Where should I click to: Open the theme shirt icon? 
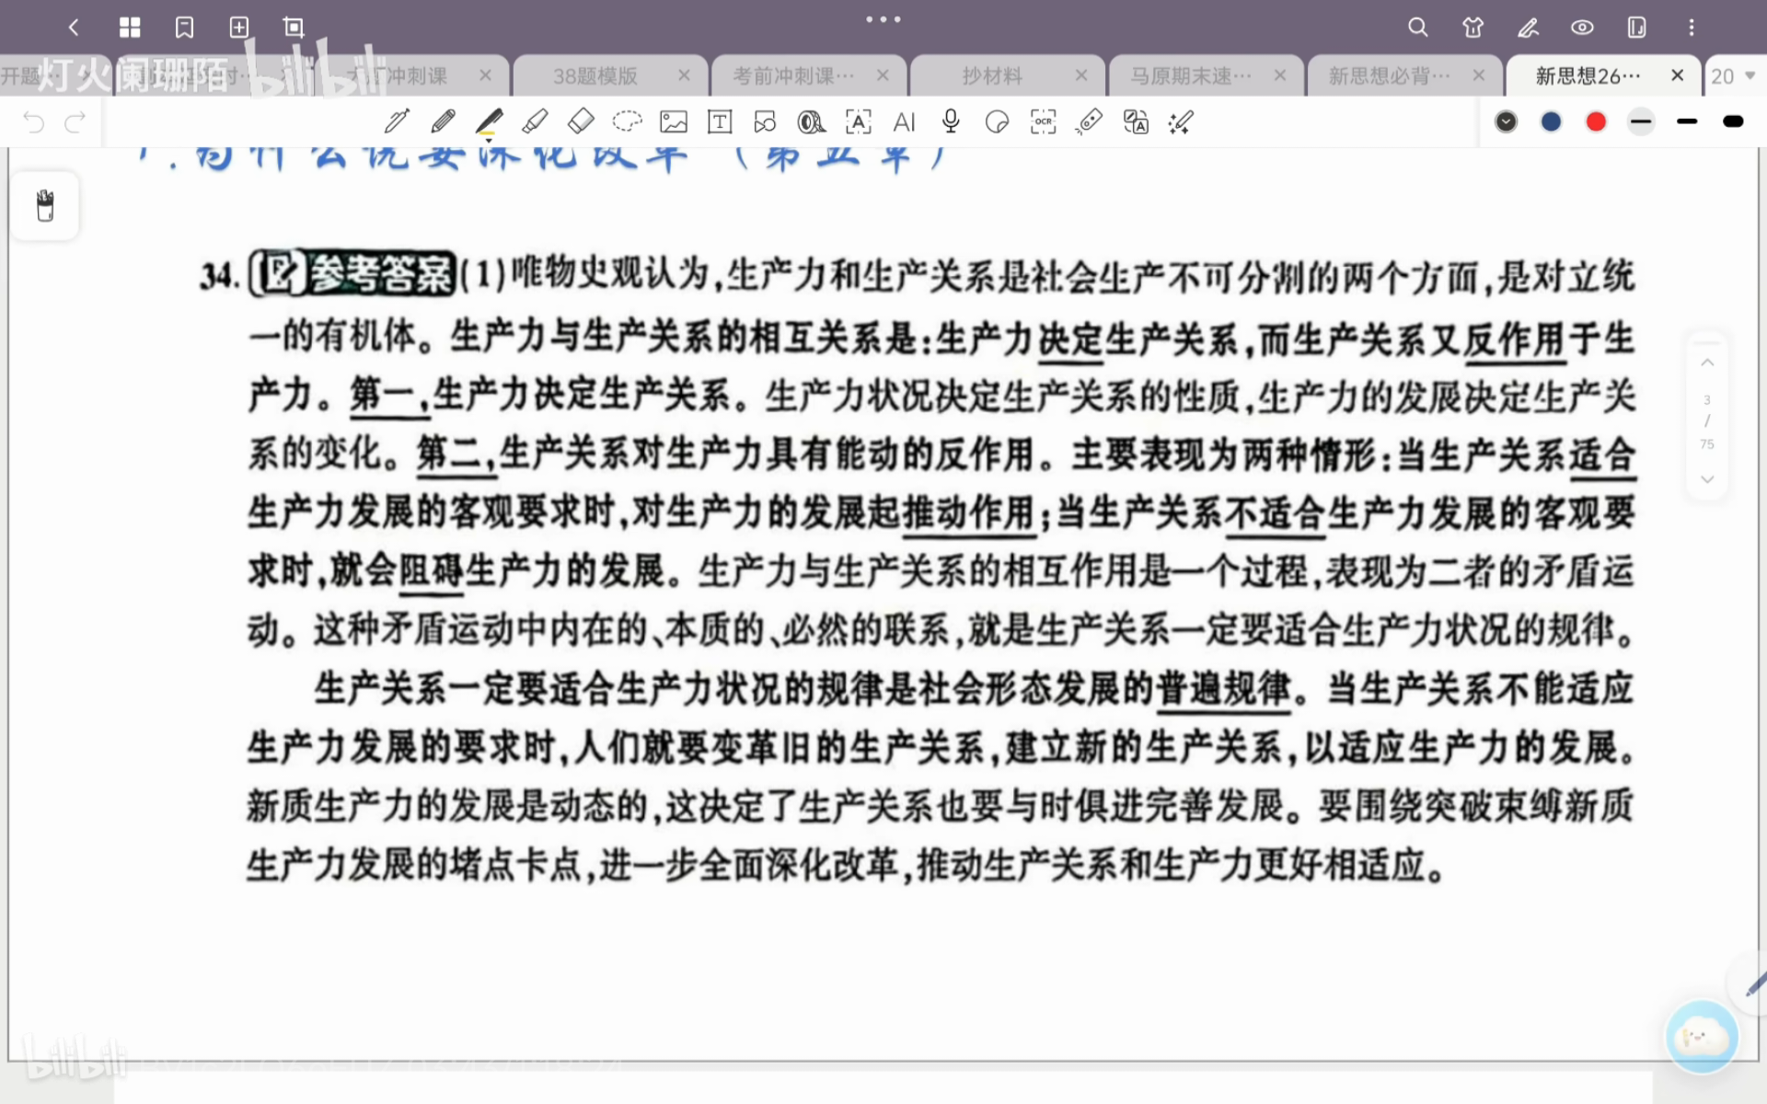pos(1472,28)
